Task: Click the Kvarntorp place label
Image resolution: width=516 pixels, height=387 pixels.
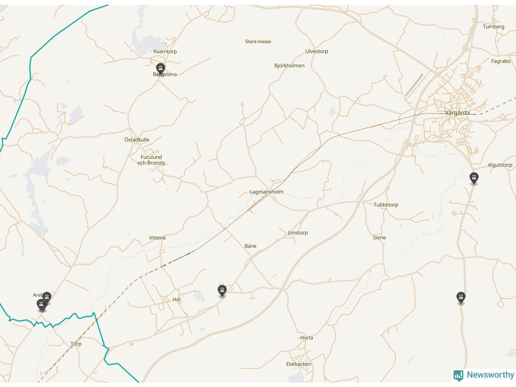Action: (x=165, y=52)
